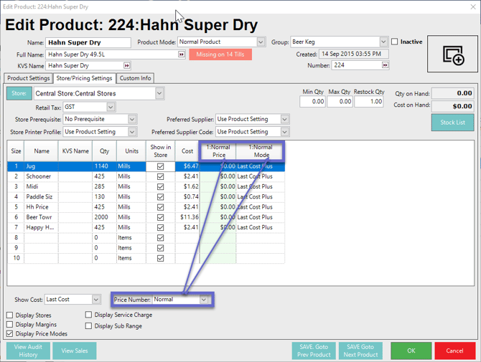481x362 pixels.
Task: Click arrow icon beside Full Name field
Action: [x=182, y=54]
